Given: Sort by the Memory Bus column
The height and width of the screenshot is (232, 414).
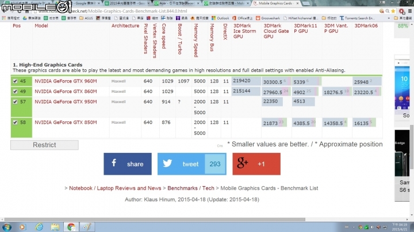Looking at the screenshot, I should point(212,37).
